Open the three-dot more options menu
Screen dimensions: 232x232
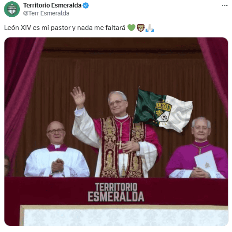[225, 5]
